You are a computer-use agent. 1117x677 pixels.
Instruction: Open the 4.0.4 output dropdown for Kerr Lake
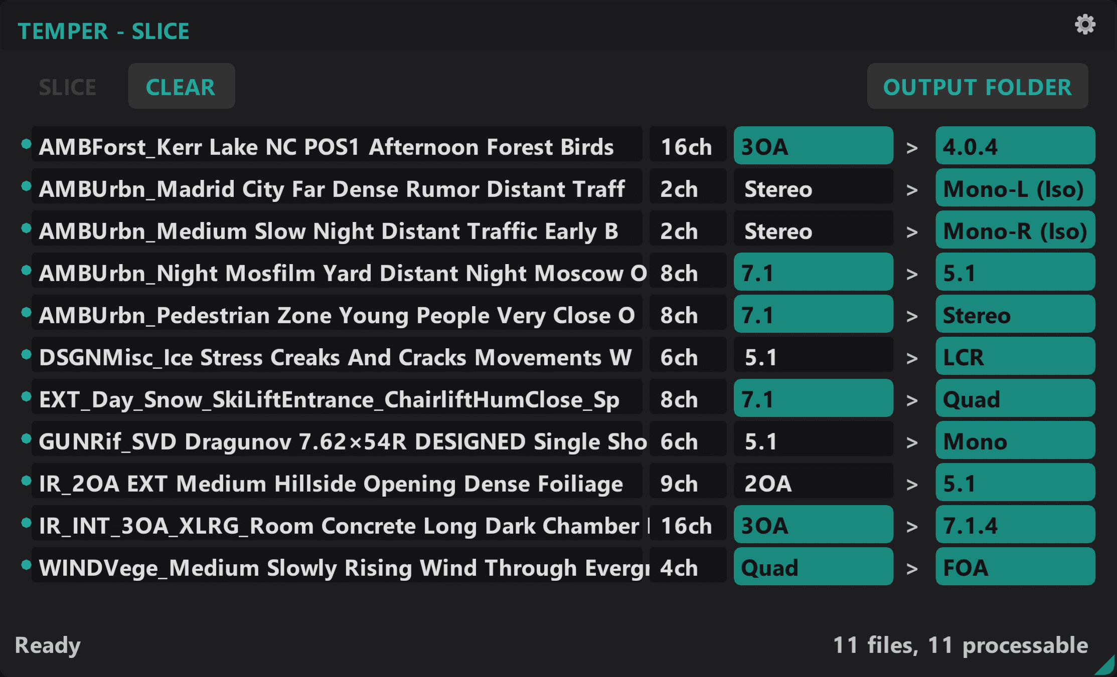1015,147
